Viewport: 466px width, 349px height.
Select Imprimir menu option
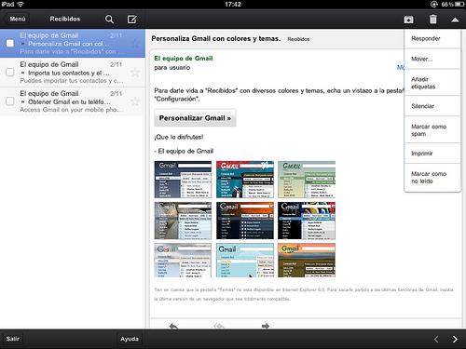(432, 154)
